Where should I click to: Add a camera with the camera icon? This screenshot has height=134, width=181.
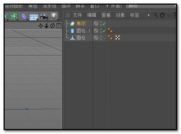(x=44, y=16)
